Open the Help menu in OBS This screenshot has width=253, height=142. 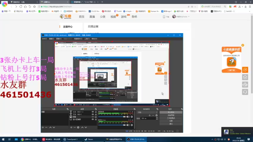94,39
